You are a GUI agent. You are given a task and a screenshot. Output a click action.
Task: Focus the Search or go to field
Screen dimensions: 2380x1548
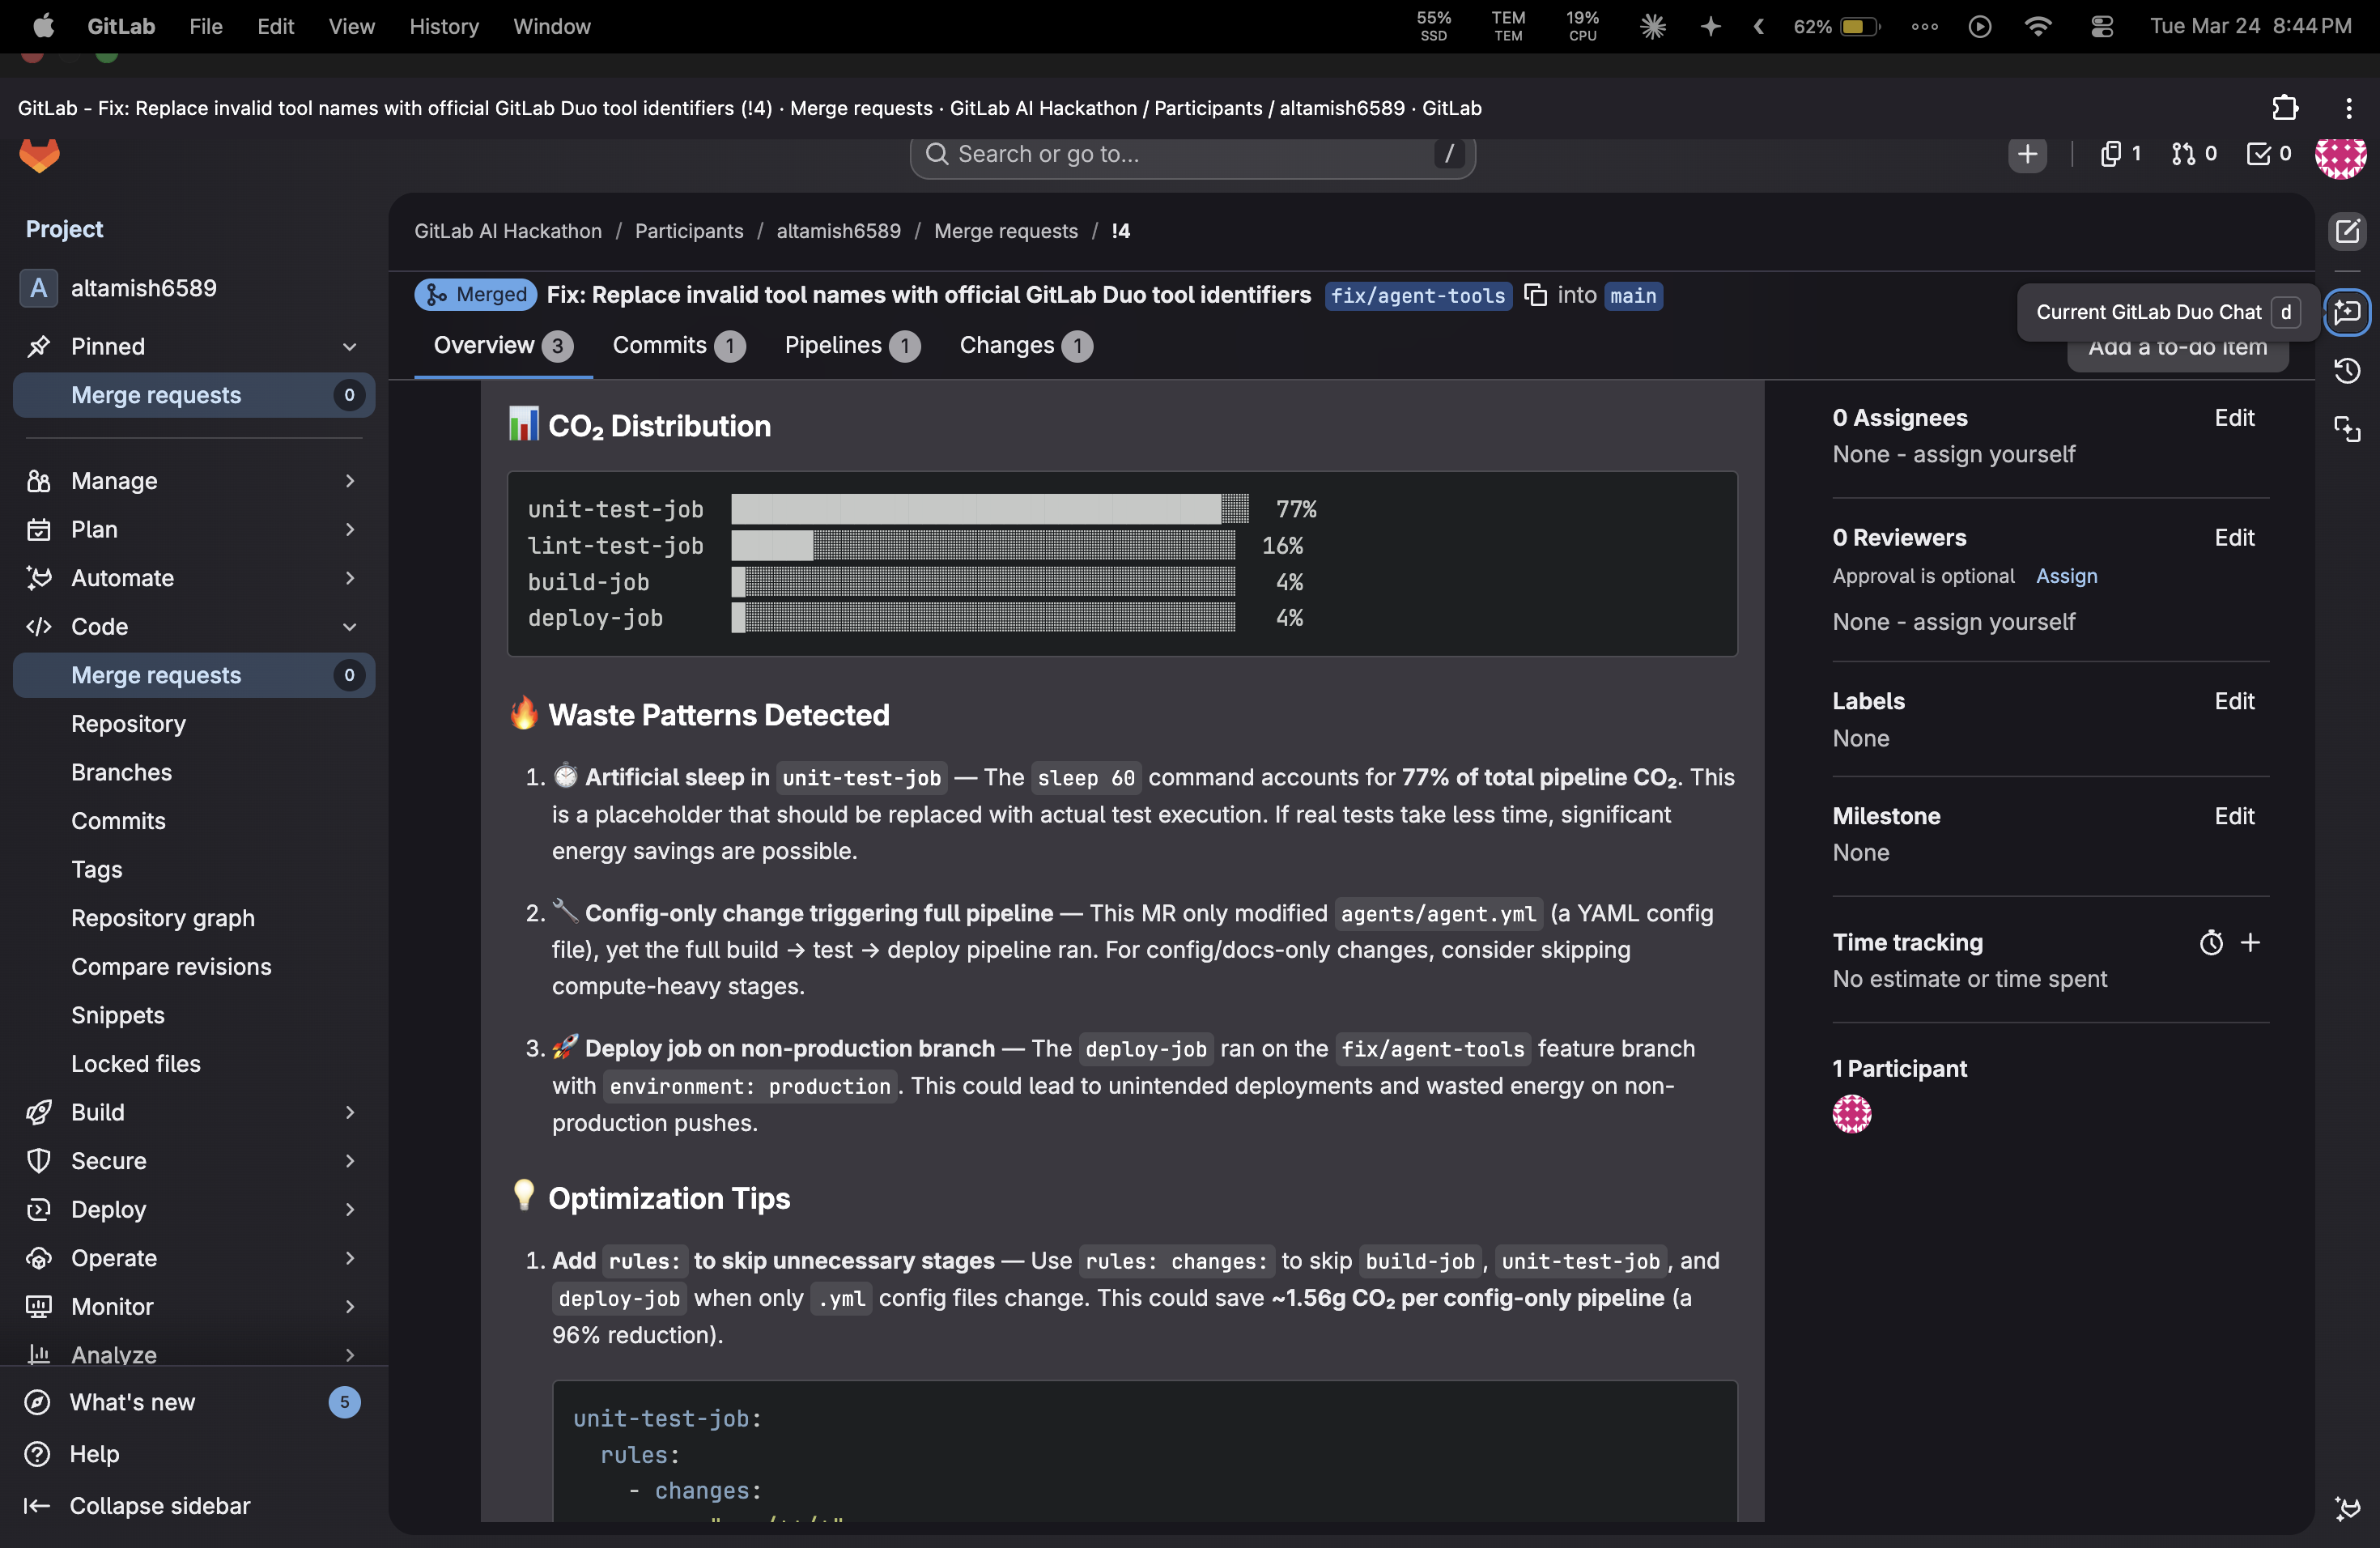(1180, 154)
